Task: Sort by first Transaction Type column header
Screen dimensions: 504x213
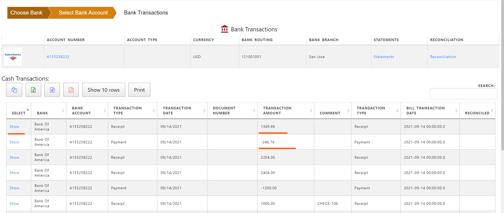Action: pyautogui.click(x=132, y=111)
